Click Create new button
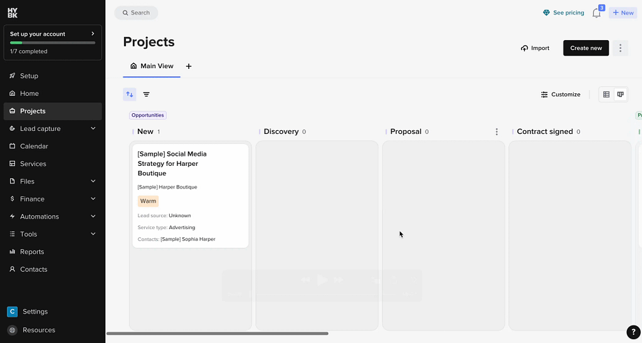Screen dimensions: 642x343 (586, 48)
